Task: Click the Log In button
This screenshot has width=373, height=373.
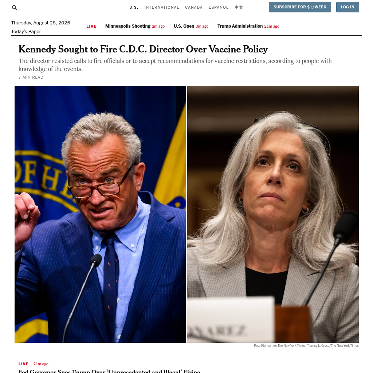Action: (x=348, y=7)
